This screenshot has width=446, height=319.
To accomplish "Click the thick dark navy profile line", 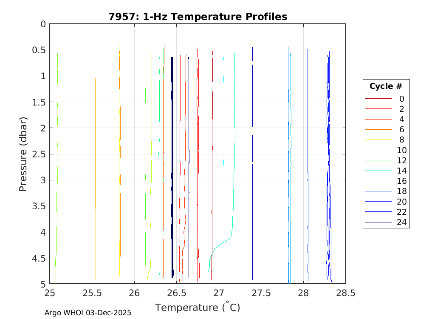I will [172, 170].
